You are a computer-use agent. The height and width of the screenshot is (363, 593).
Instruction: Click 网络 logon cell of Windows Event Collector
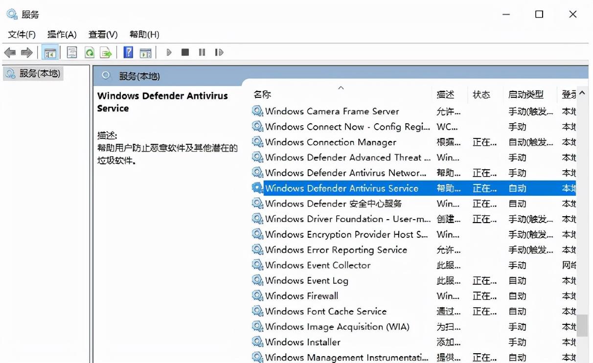pyautogui.click(x=569, y=265)
